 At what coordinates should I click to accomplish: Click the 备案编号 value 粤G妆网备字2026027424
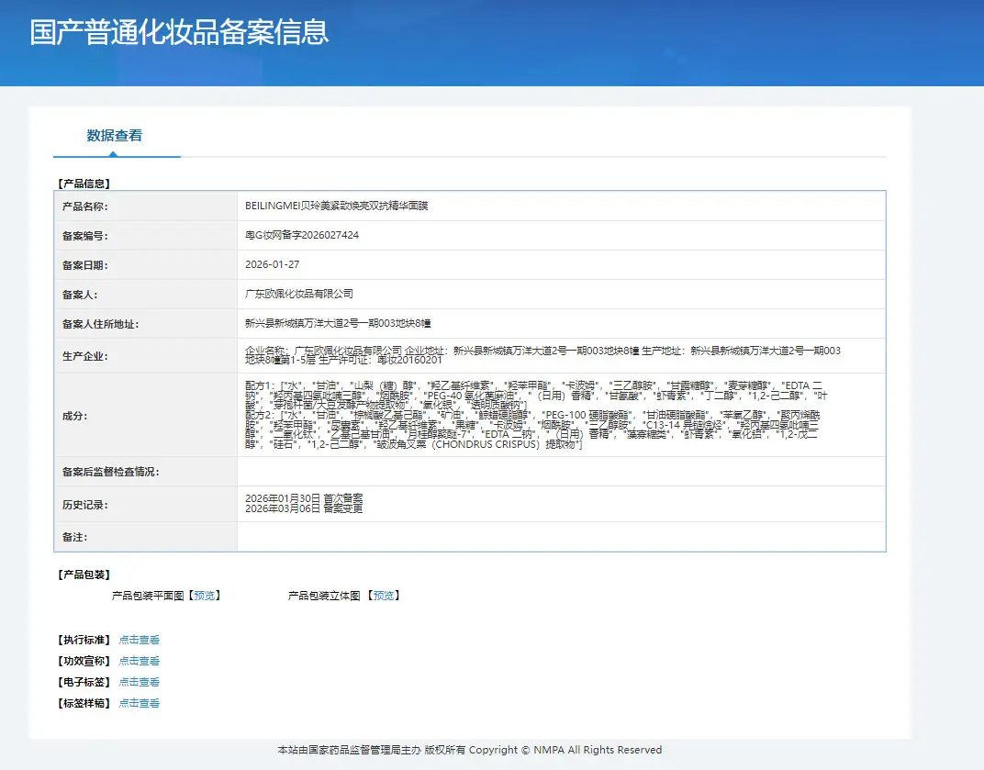click(302, 235)
